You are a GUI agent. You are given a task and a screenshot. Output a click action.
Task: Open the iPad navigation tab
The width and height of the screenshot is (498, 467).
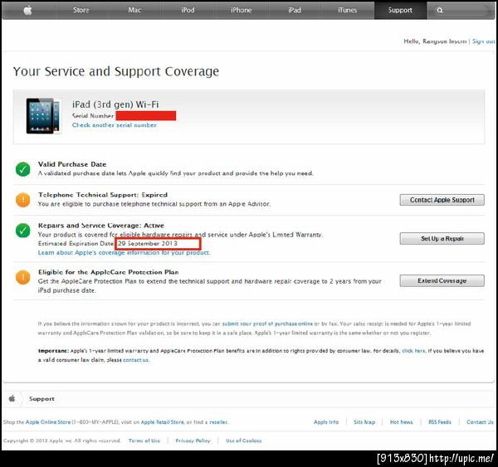coord(295,10)
